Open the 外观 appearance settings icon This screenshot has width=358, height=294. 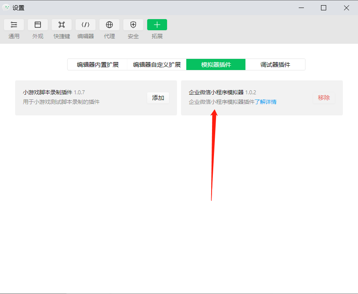coord(38,25)
